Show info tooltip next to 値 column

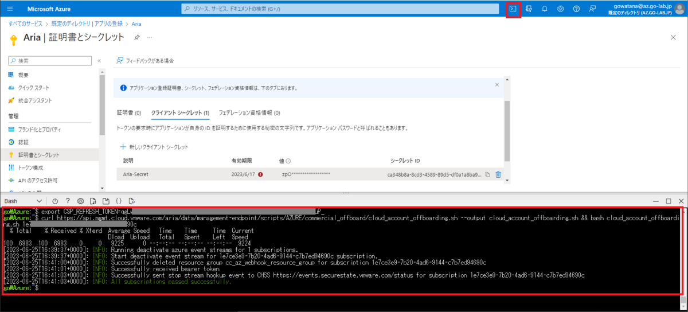point(288,161)
